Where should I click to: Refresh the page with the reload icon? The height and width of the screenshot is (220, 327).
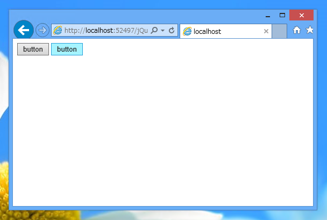[x=172, y=31]
